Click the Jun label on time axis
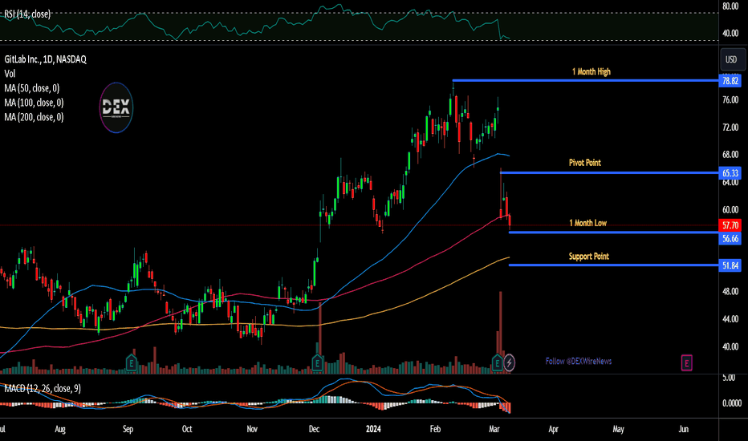The image size is (748, 441). tap(684, 429)
